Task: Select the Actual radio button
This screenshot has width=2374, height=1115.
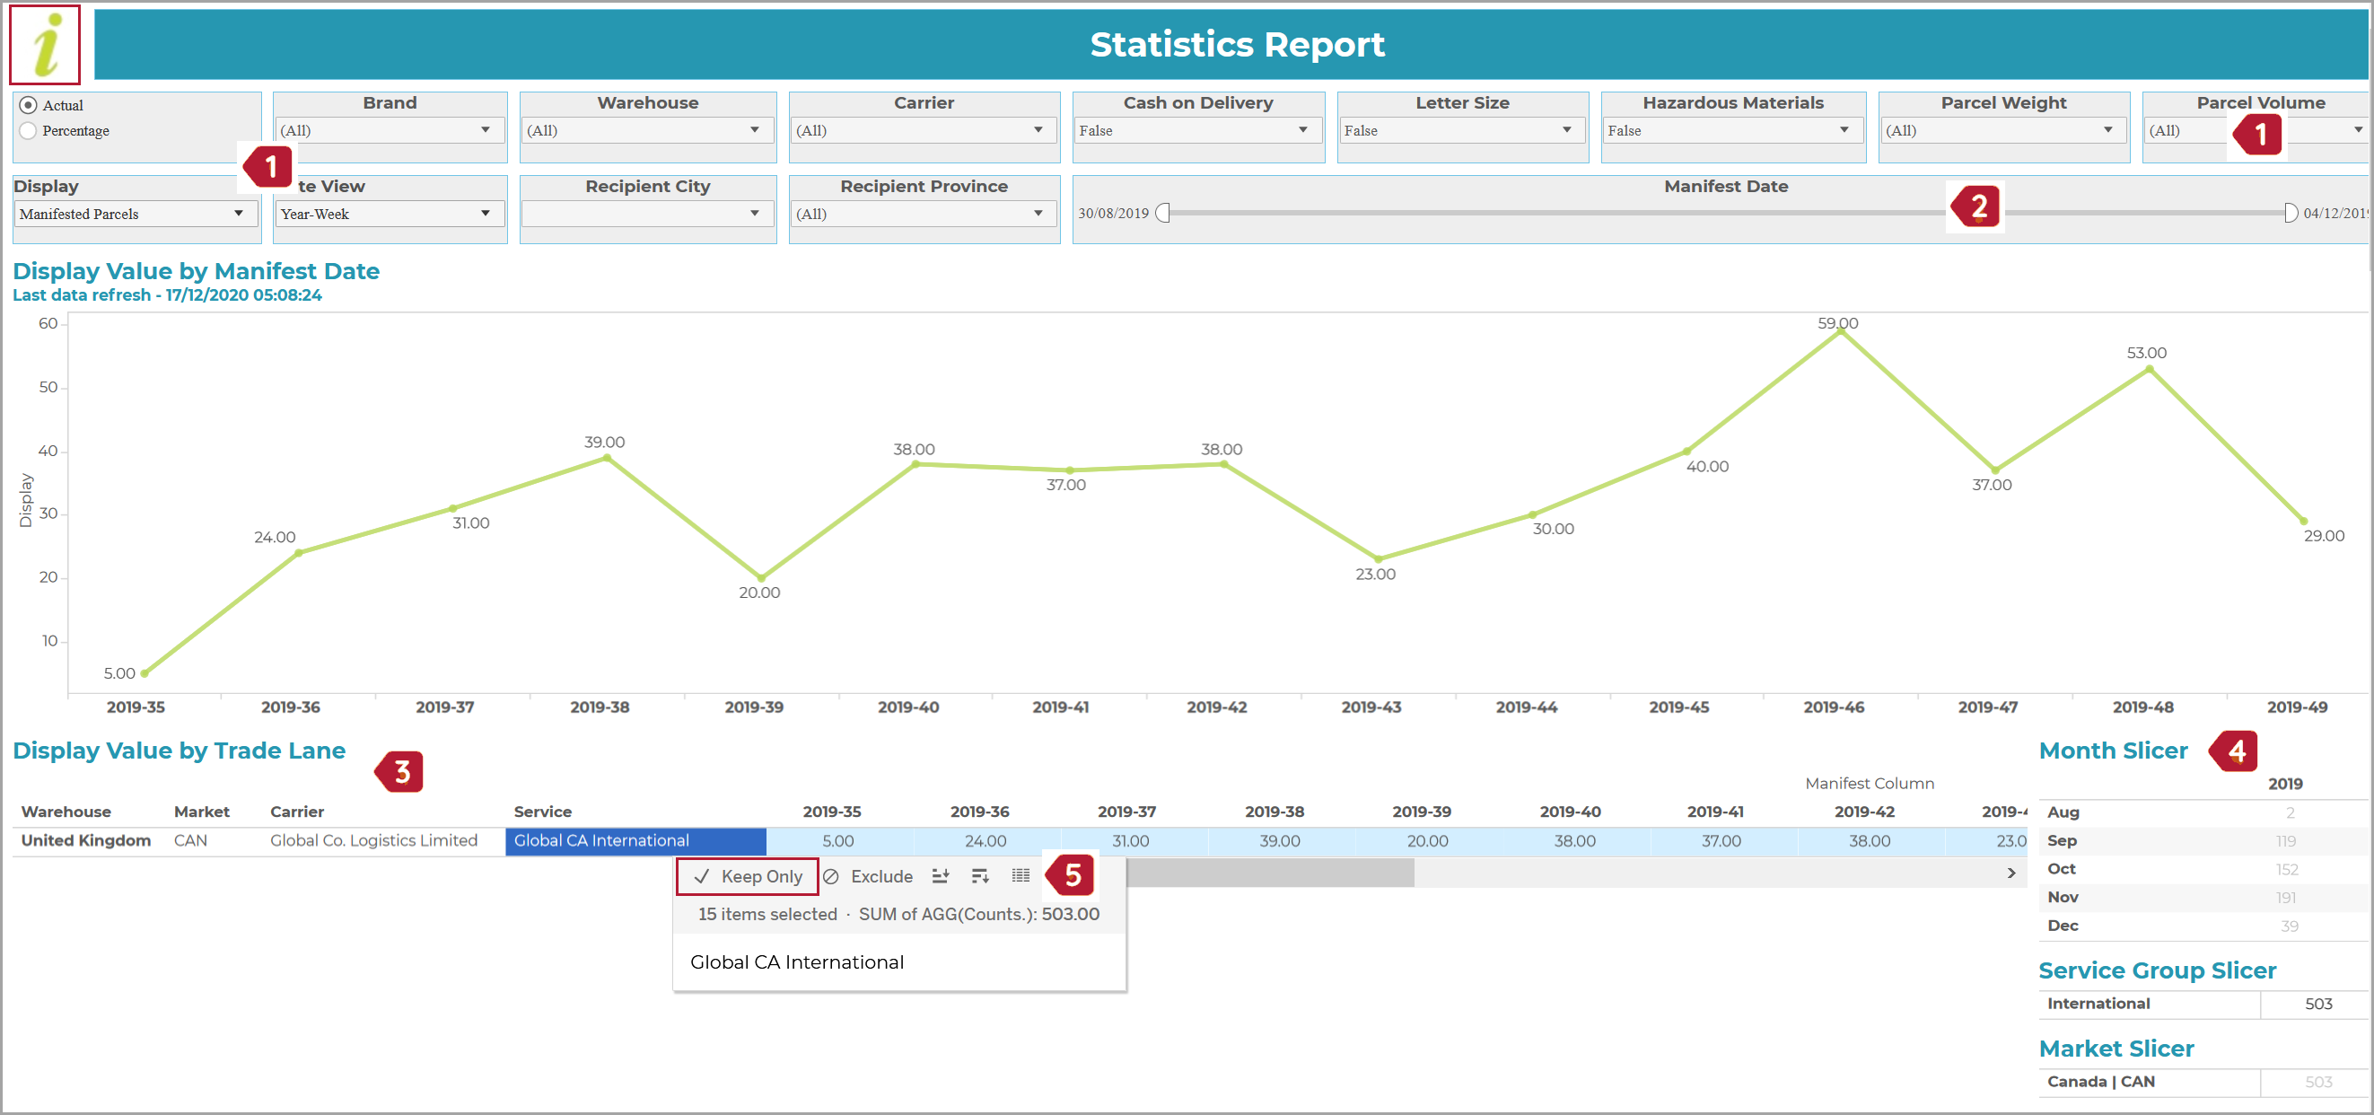Action: tap(29, 105)
